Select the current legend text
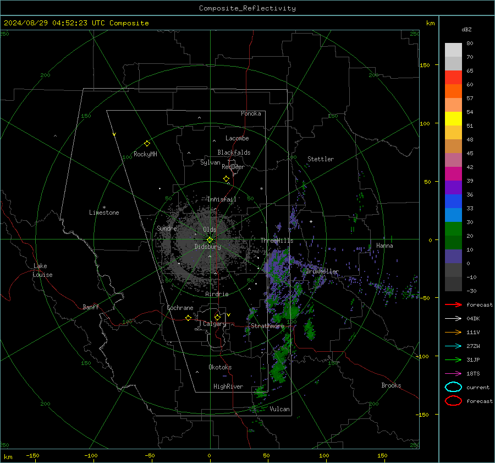 coord(478,388)
